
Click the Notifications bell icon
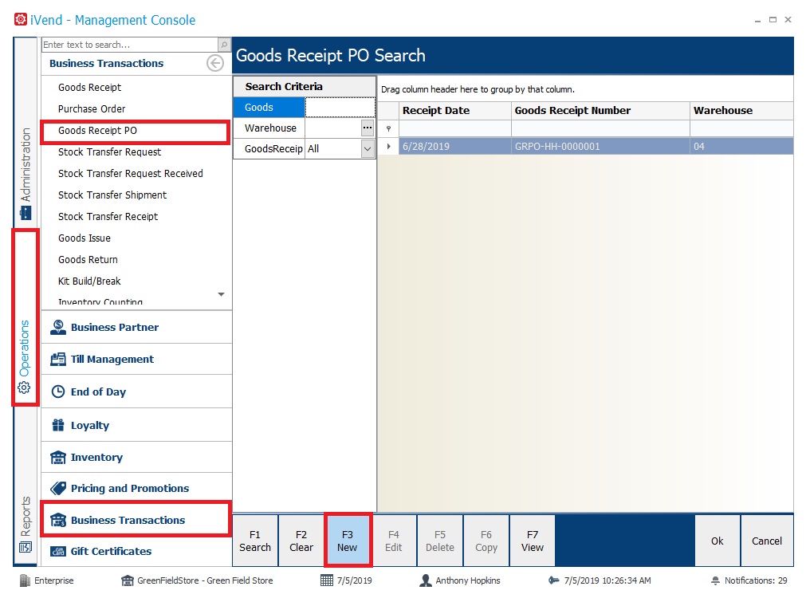715,580
